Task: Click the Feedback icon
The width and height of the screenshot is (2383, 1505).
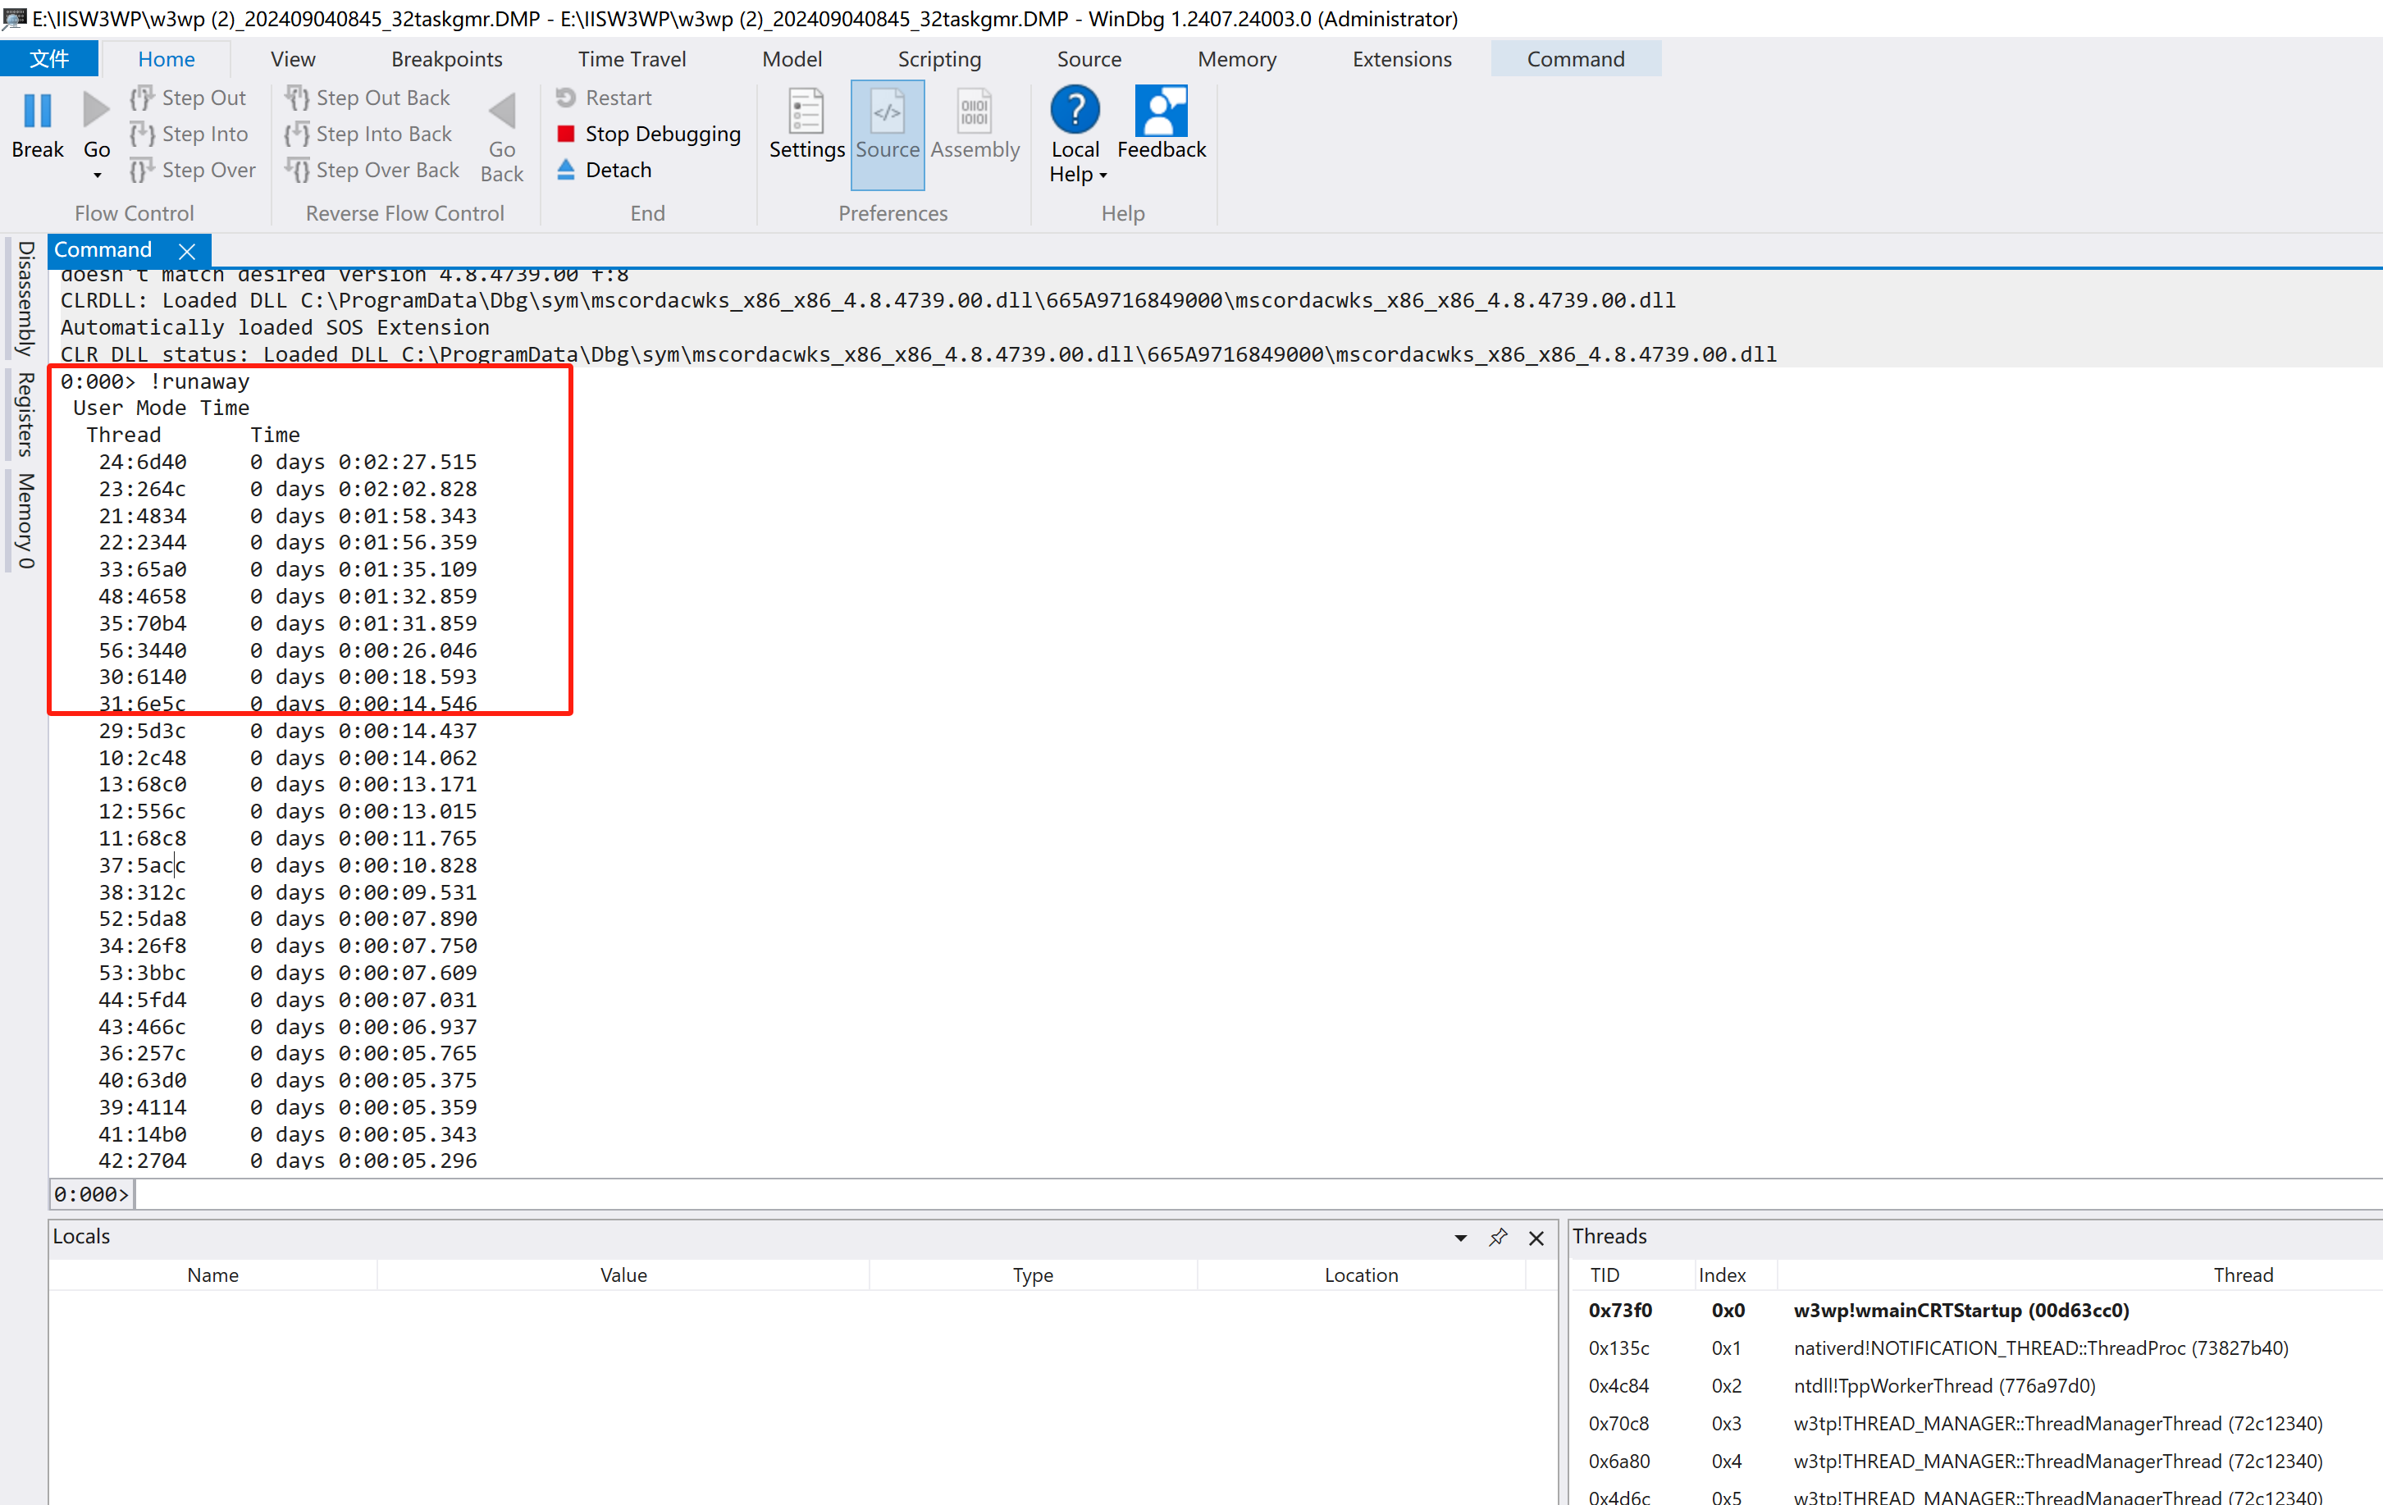Action: tap(1161, 112)
